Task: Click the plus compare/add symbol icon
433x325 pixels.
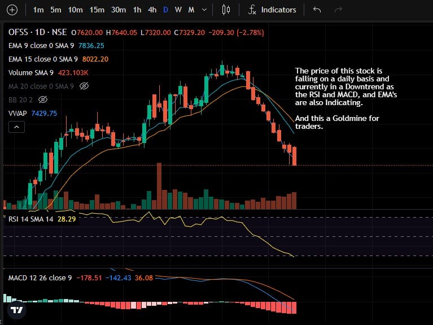Action: 12,10
